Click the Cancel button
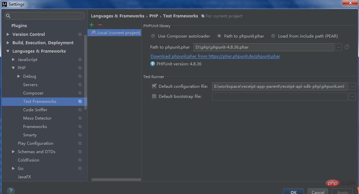The image size is (359, 194). 318,192
